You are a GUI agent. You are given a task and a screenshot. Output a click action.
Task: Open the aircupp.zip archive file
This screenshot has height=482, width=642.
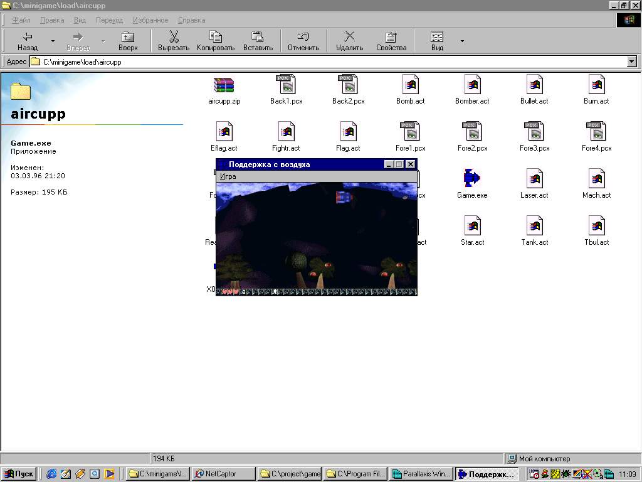pos(224,85)
